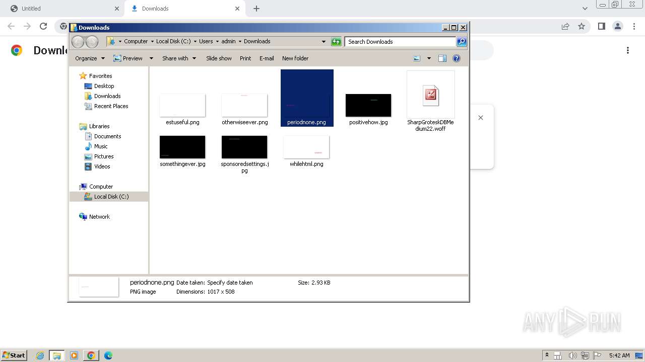Close the Untitled Chrome tab
The width and height of the screenshot is (645, 362).
(117, 9)
